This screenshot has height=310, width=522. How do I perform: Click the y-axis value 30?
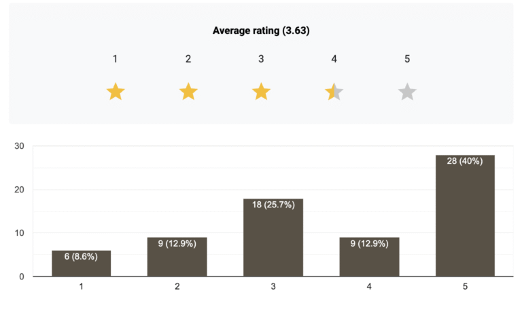(x=18, y=146)
